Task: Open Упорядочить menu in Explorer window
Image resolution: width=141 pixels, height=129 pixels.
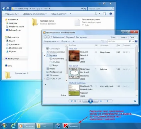Action: pyautogui.click(x=12, y=14)
